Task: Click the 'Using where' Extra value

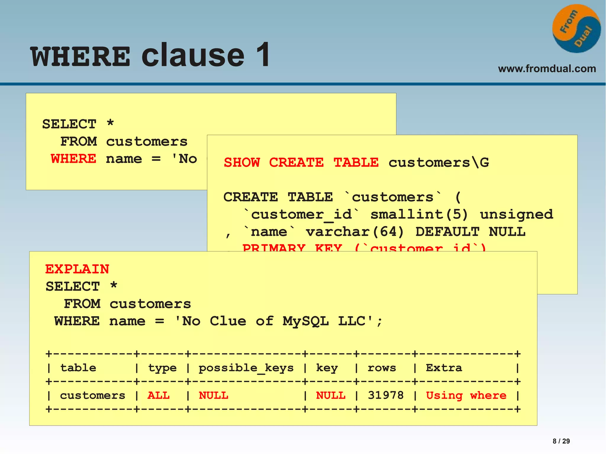Action: [466, 395]
